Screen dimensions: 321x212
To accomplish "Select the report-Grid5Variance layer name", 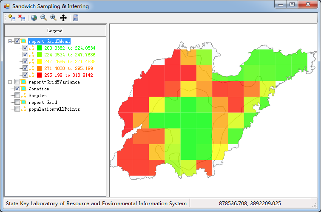I will (54, 82).
